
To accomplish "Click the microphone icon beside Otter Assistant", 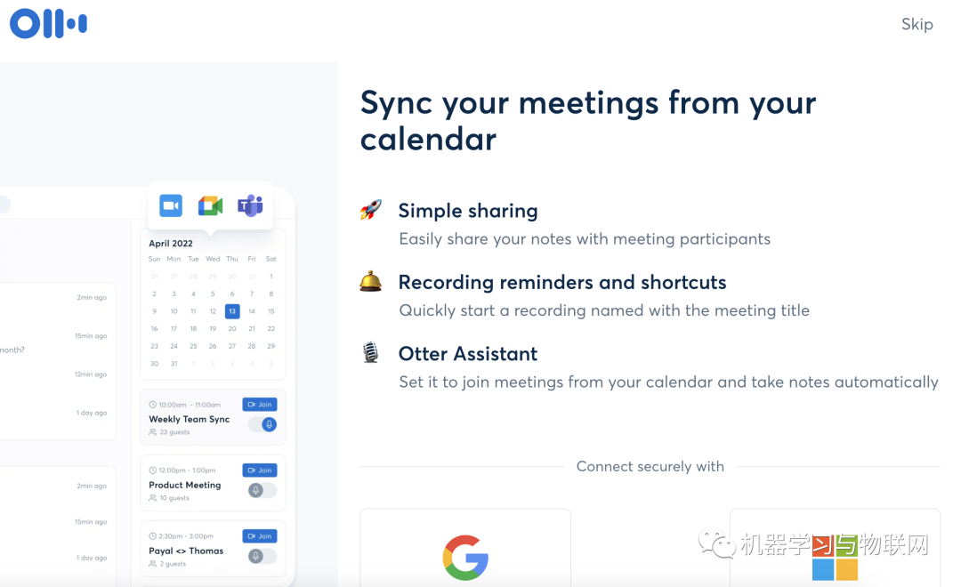I will point(370,353).
